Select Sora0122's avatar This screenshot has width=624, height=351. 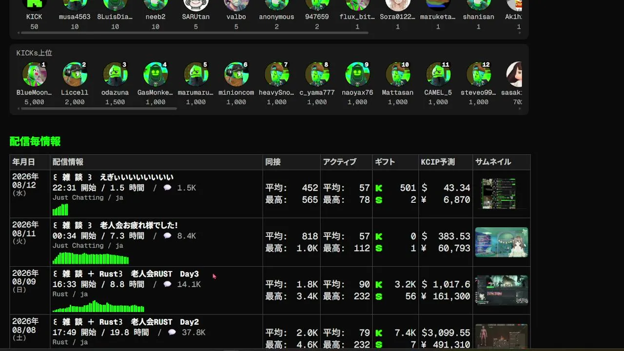tap(398, 5)
